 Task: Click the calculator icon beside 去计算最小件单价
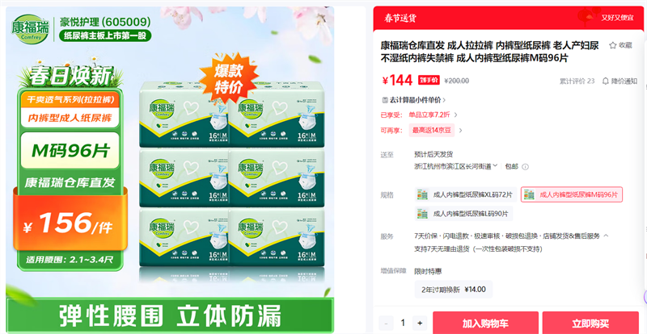pyautogui.click(x=385, y=100)
